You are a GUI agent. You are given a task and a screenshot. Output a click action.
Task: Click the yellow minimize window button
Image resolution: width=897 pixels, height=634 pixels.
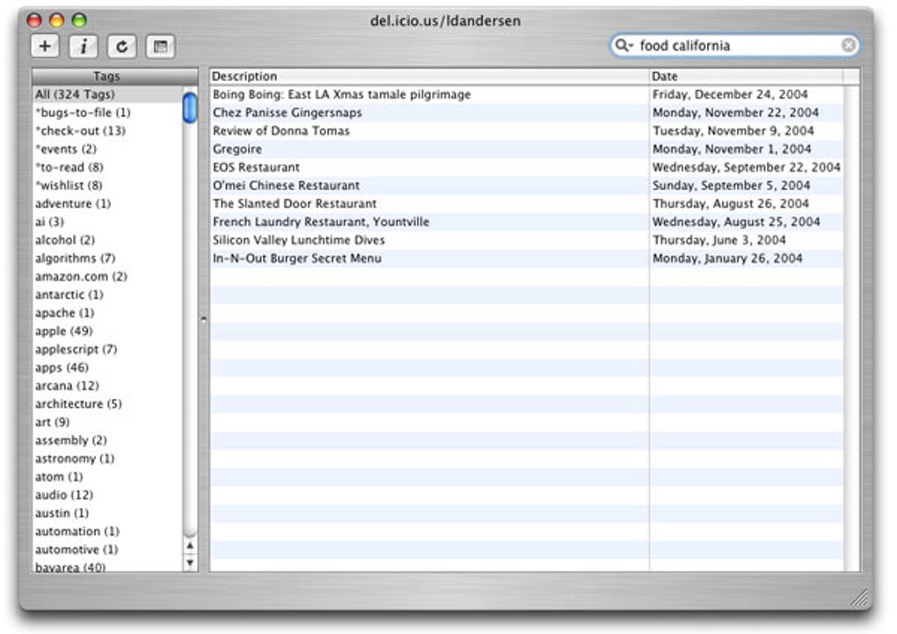(56, 20)
